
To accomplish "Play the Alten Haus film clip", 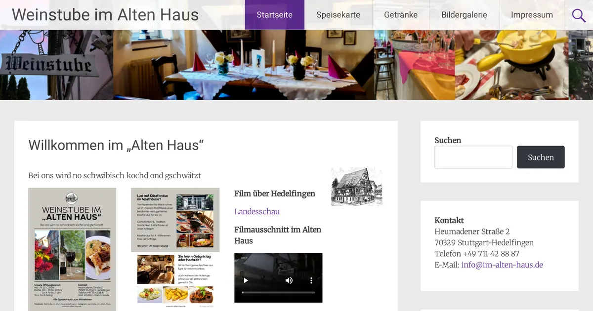I will point(246,280).
